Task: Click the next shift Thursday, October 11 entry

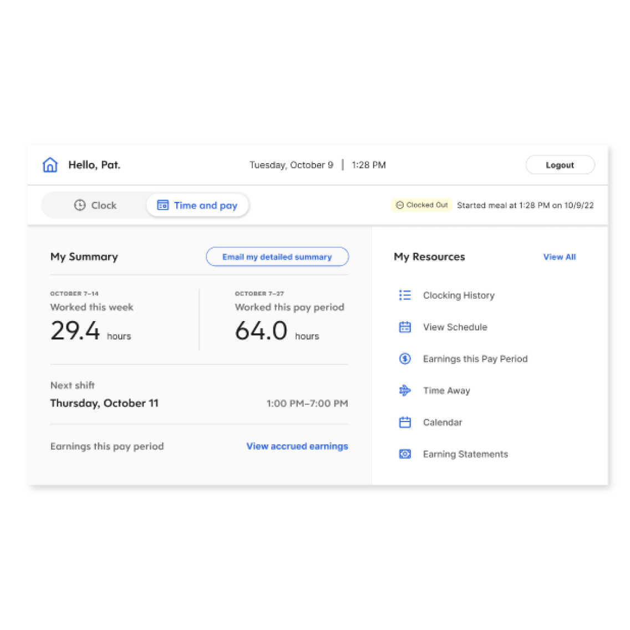Action: [104, 403]
